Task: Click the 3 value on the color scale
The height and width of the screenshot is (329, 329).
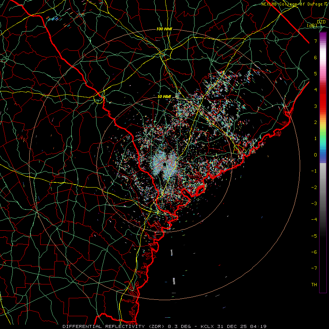Action: [315, 106]
